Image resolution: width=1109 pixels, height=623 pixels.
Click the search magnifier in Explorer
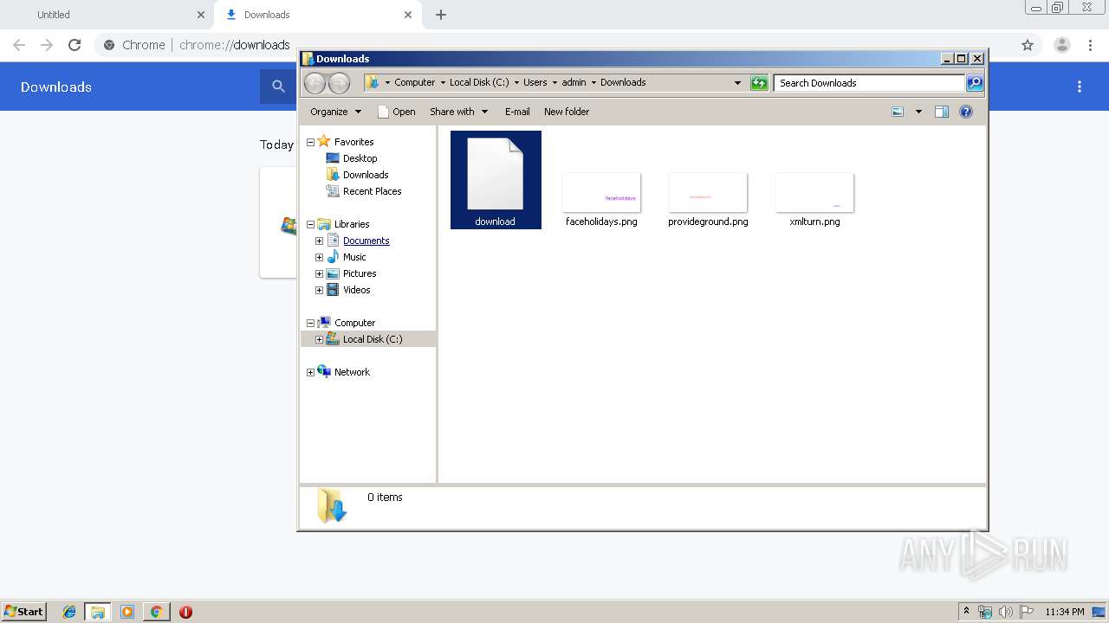pyautogui.click(x=975, y=82)
